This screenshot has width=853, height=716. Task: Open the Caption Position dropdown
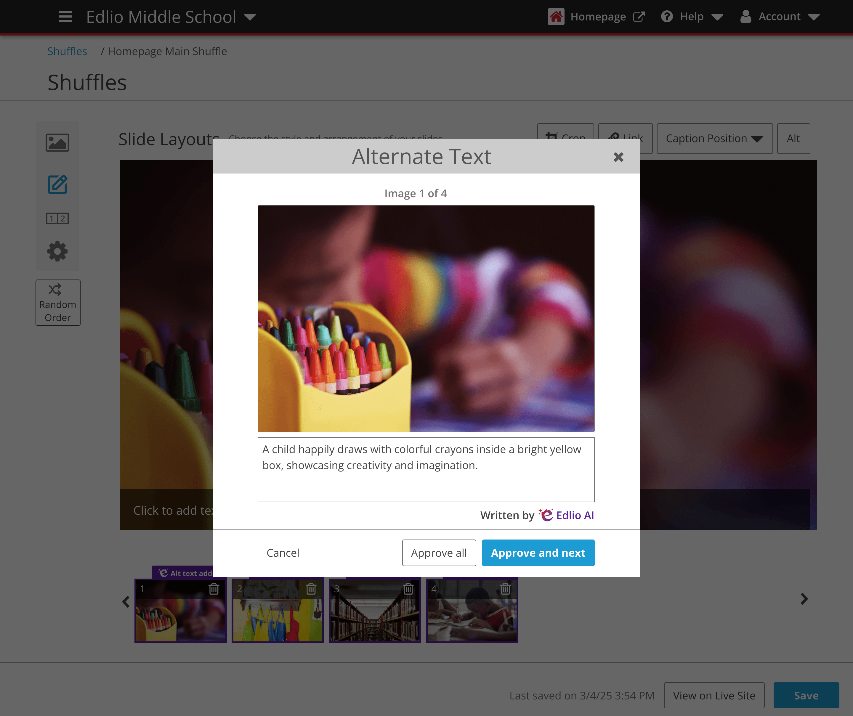715,139
